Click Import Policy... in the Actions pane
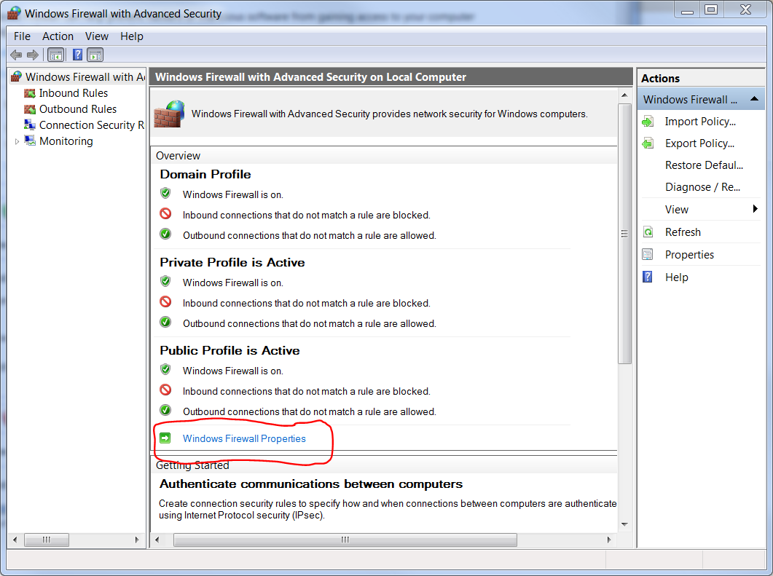 point(700,122)
